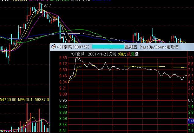This screenshot has width=194, height=133.
Task: Click the intraday price peak near 9.85
Action: [x=76, y=58]
